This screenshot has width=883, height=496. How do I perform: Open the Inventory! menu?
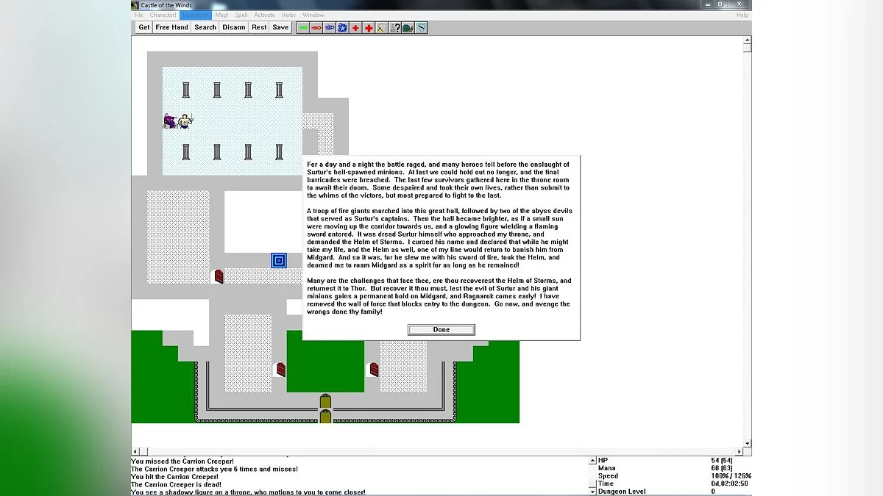195,15
